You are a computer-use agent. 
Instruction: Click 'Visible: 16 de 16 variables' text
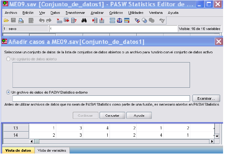point(200,29)
